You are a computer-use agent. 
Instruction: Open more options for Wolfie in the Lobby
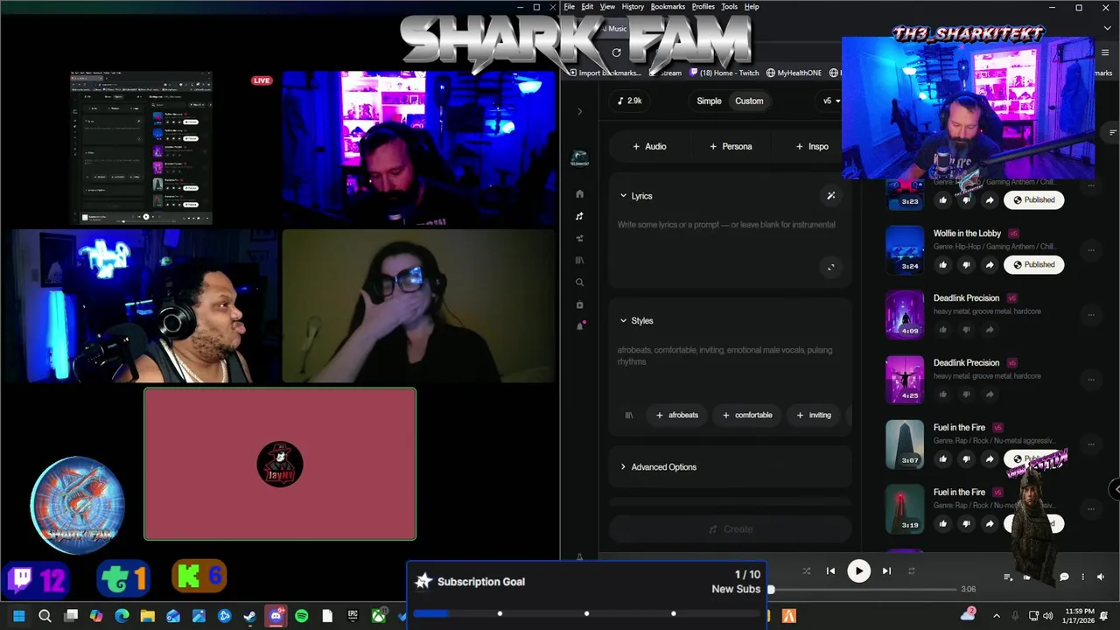point(1091,249)
